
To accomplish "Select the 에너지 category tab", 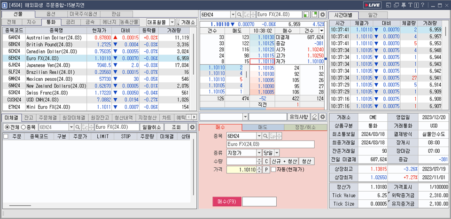I will click(109, 22).
